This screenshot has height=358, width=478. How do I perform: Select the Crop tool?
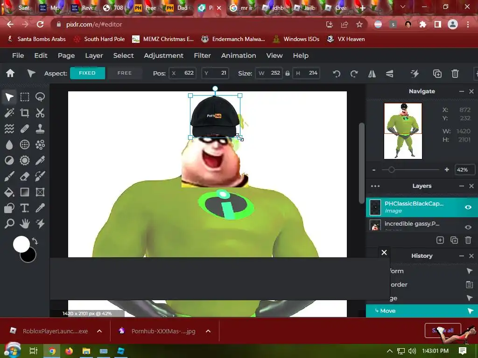tap(25, 113)
